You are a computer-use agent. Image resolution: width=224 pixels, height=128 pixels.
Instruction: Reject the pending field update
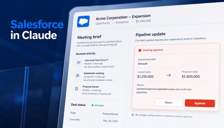(x=169, y=103)
